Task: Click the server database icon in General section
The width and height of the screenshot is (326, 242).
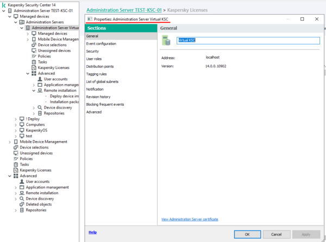Action: point(166,40)
